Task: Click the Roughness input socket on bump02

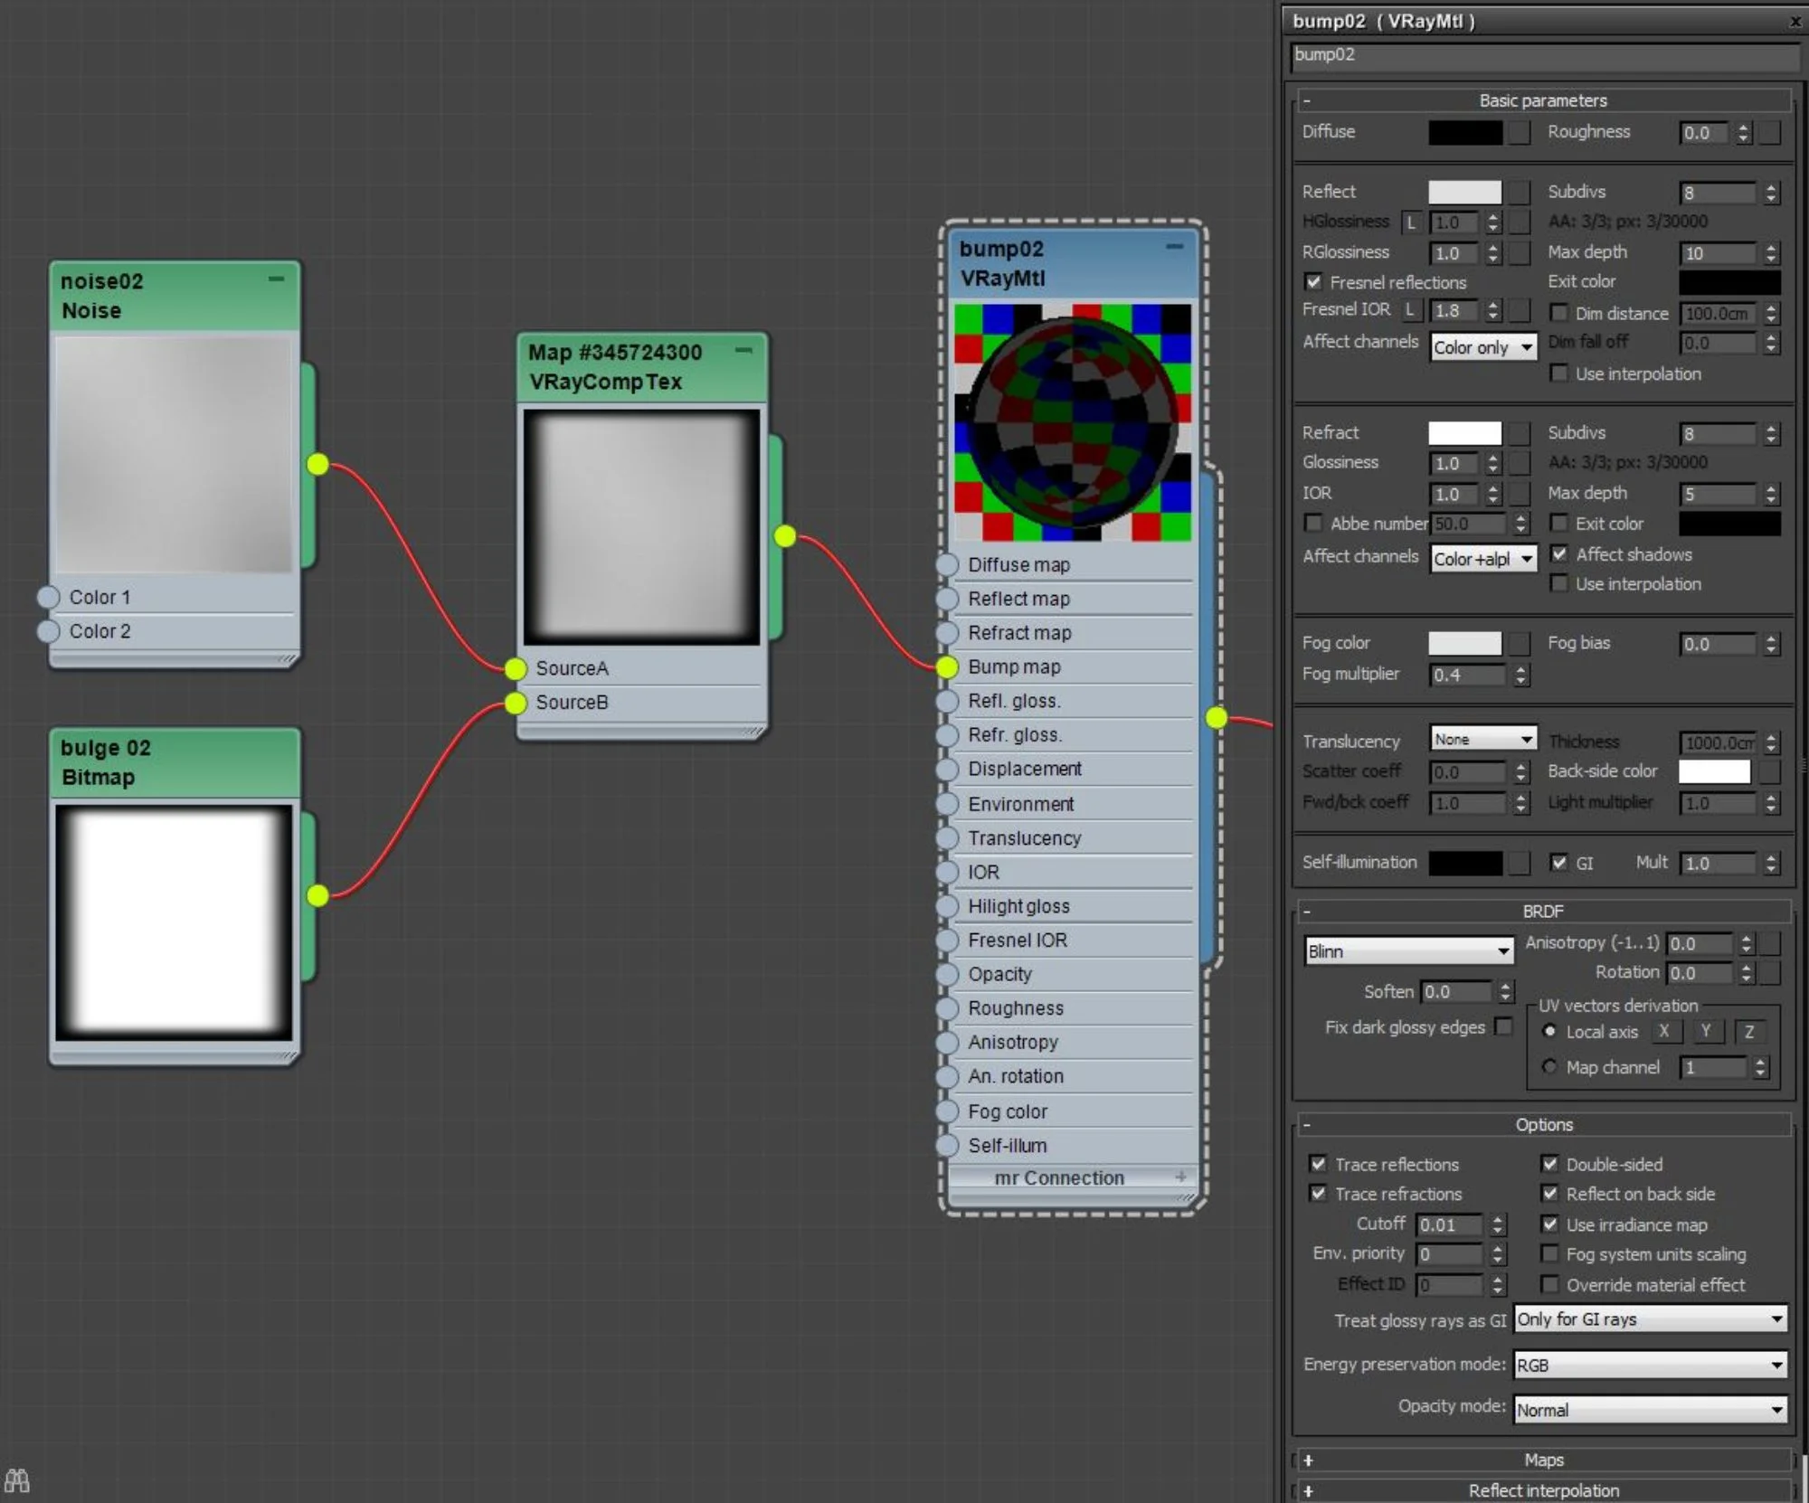Action: [947, 1008]
